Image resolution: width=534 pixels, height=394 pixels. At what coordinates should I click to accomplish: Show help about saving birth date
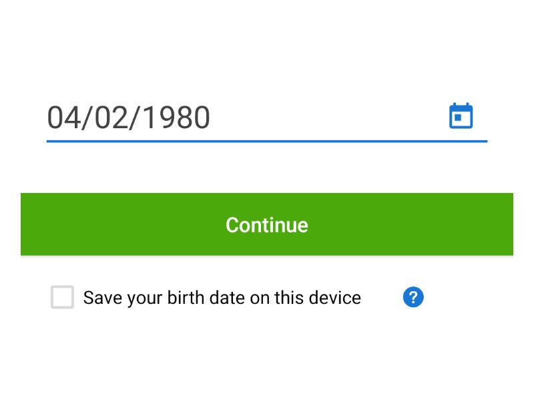(413, 297)
